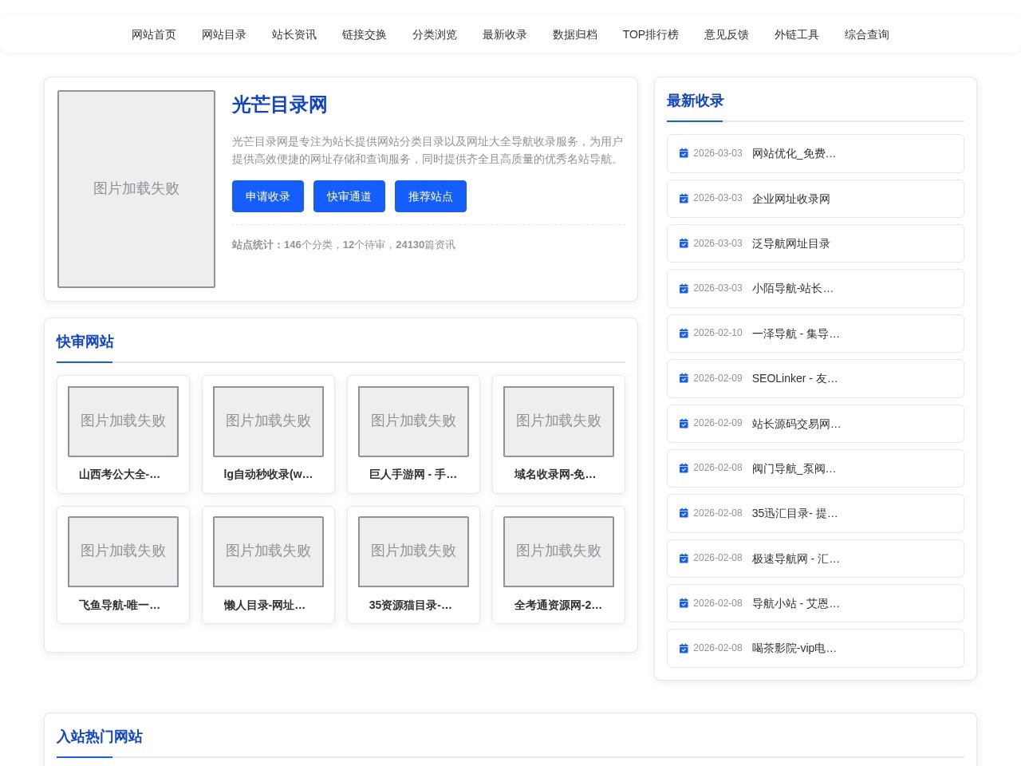Click the lg自动秒收录 site title
Screen dimensions: 1021x766
click(268, 474)
